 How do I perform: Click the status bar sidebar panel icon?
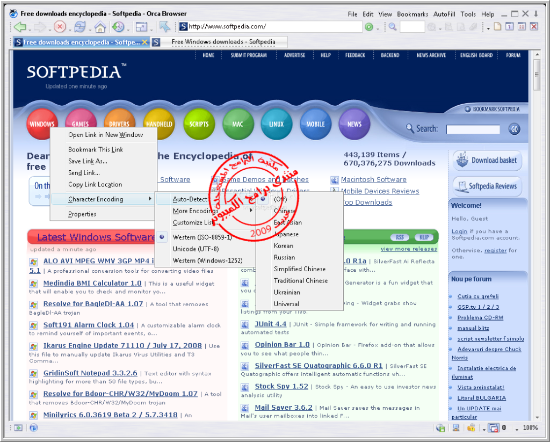(x=18, y=427)
